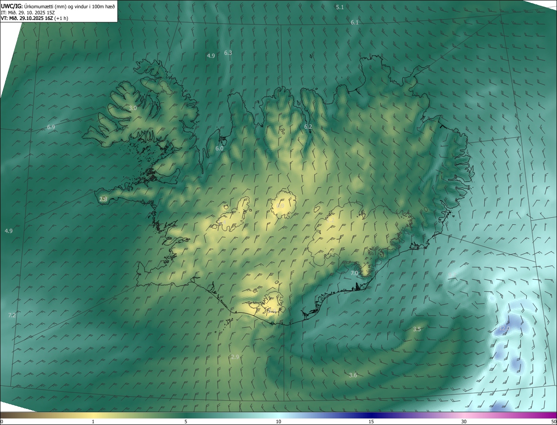Click the 12.0 label by the blue patch
Image resolution: width=557 pixels, height=425 pixels.
pos(504,328)
